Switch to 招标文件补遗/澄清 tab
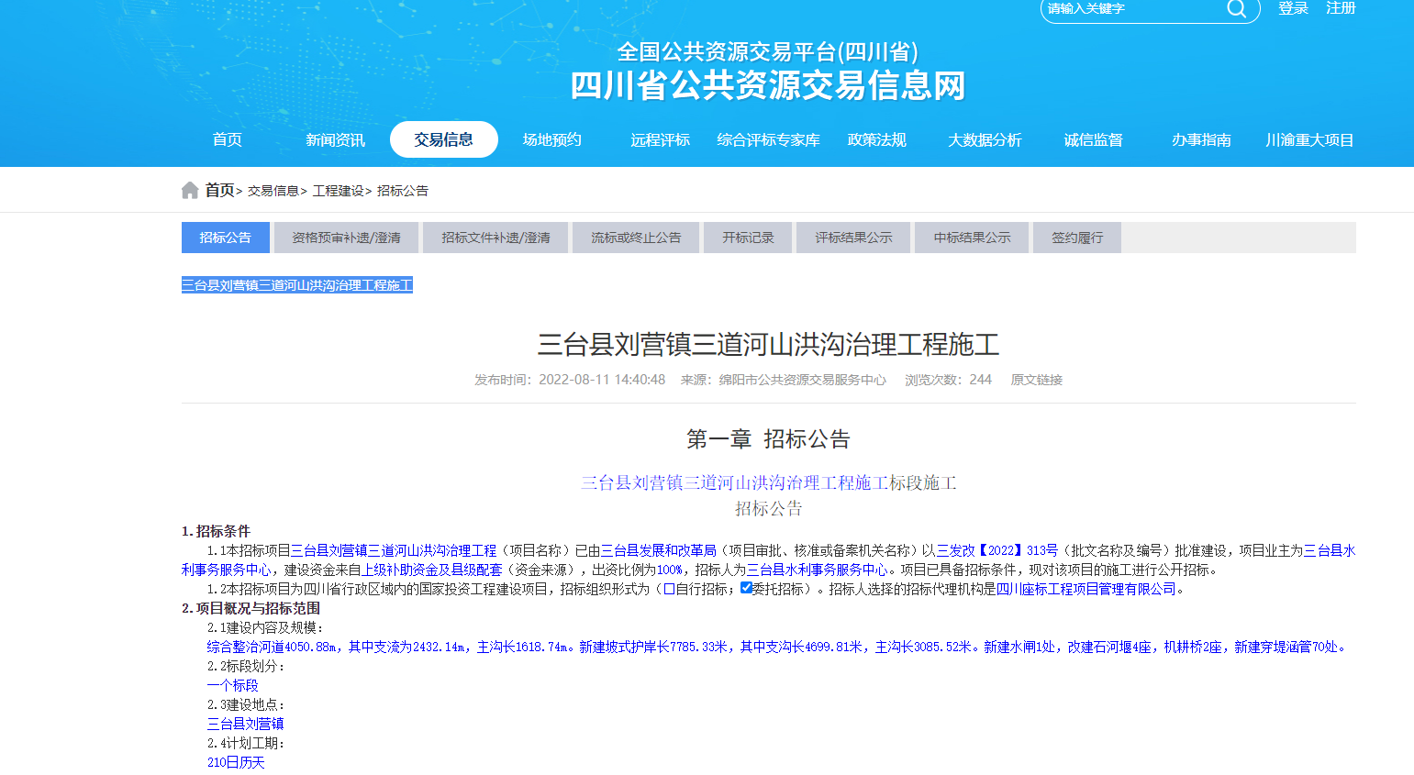The width and height of the screenshot is (1414, 775). click(495, 238)
